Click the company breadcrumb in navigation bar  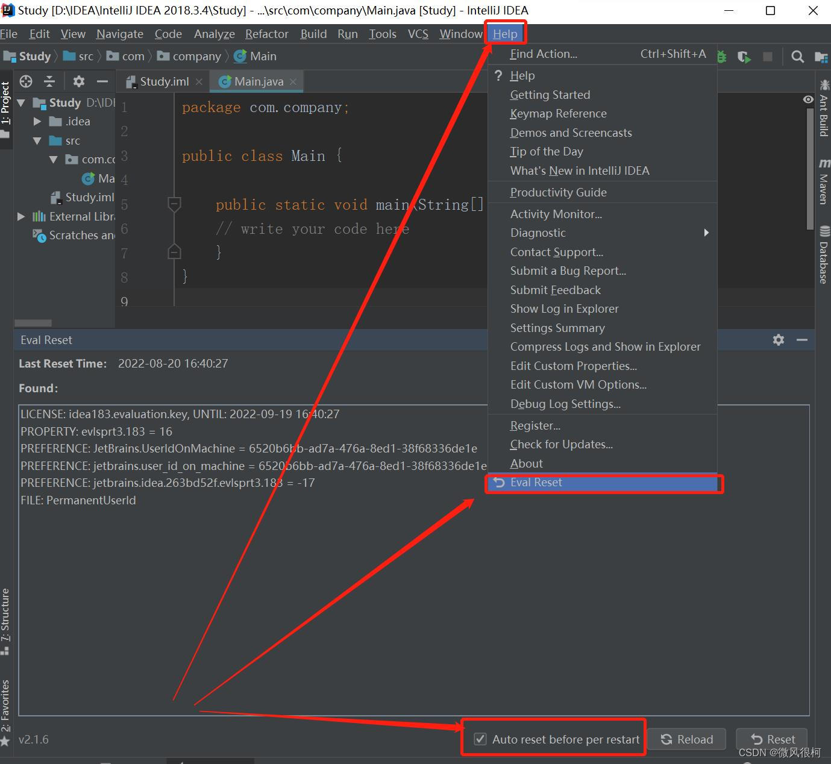pyautogui.click(x=189, y=56)
